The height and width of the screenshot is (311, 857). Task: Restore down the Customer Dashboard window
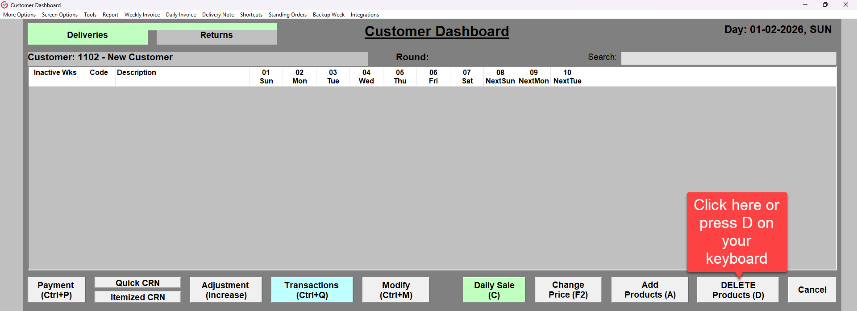(825, 5)
